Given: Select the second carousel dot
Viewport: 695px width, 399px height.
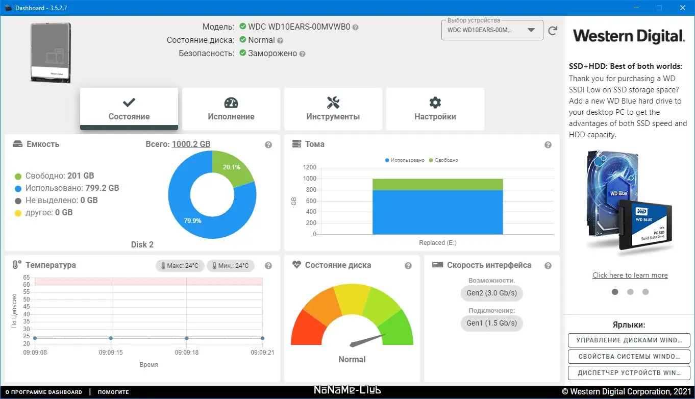Looking at the screenshot, I should pyautogui.click(x=630, y=292).
